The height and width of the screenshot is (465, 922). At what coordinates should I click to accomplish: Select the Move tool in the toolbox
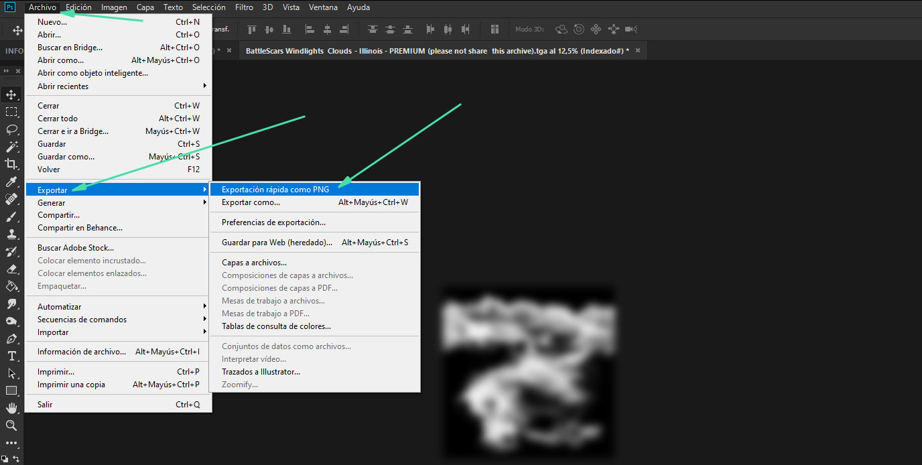[11, 94]
